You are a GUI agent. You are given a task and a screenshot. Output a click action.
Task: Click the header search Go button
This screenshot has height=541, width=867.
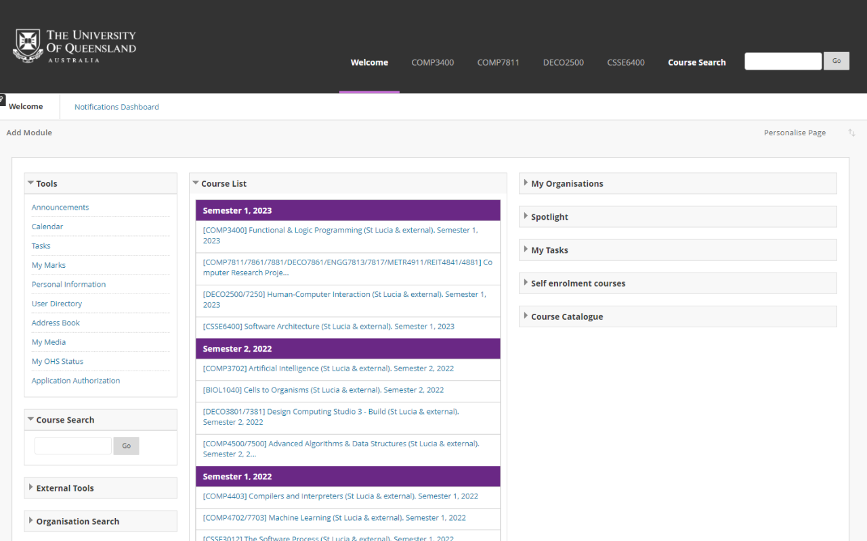(837, 61)
